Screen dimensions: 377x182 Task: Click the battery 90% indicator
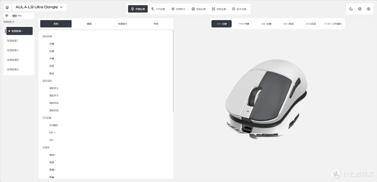click(x=17, y=16)
